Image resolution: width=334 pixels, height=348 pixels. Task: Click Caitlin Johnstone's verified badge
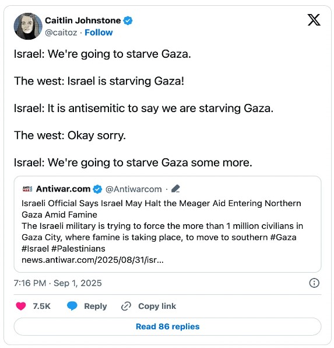pos(128,20)
